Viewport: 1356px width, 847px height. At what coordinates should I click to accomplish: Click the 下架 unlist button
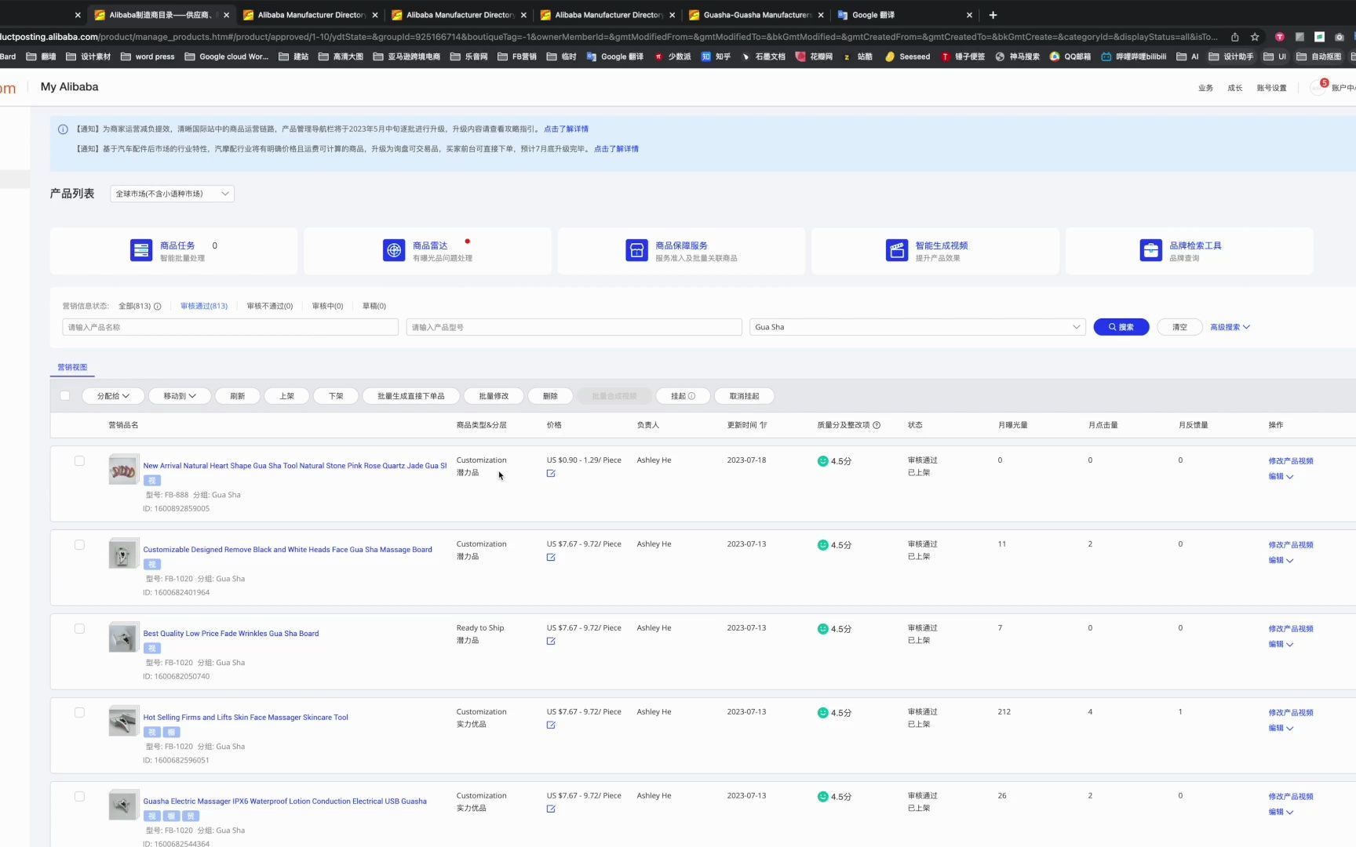pos(336,396)
